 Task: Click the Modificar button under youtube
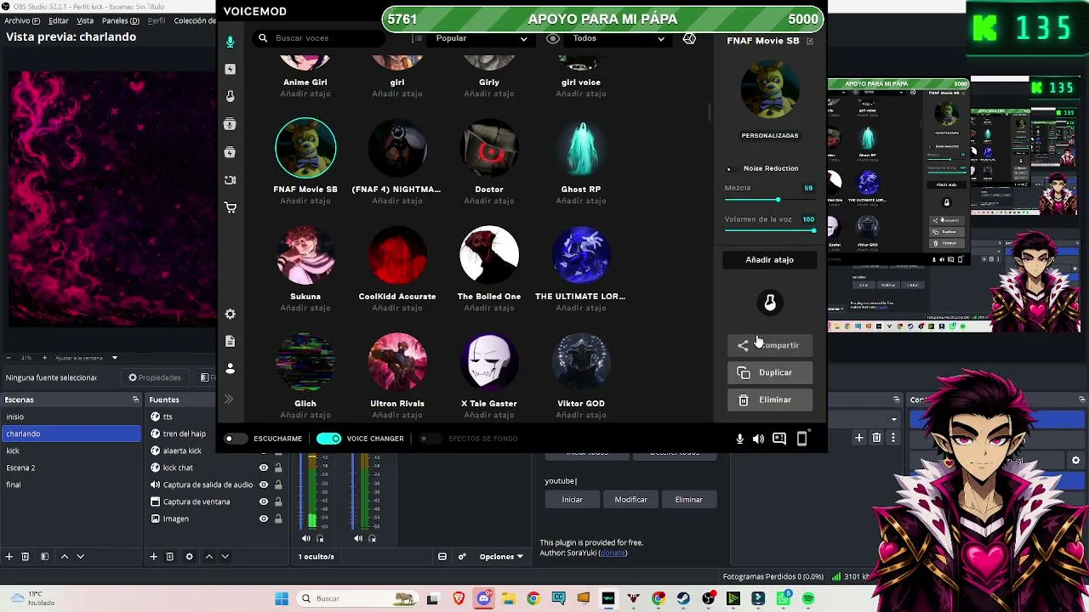click(x=631, y=500)
